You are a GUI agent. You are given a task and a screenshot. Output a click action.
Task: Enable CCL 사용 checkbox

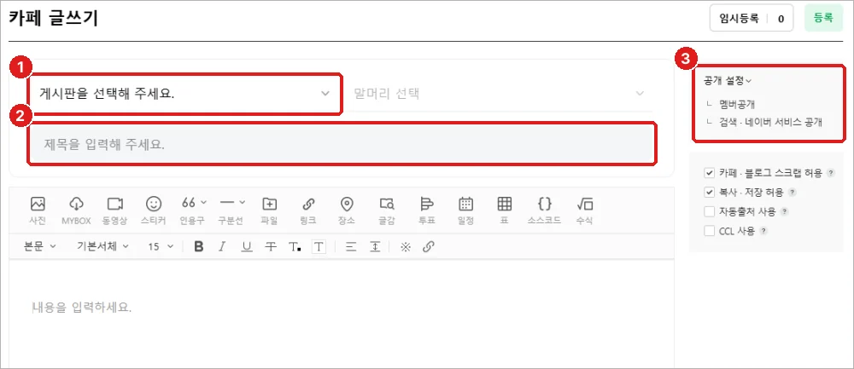click(x=709, y=231)
